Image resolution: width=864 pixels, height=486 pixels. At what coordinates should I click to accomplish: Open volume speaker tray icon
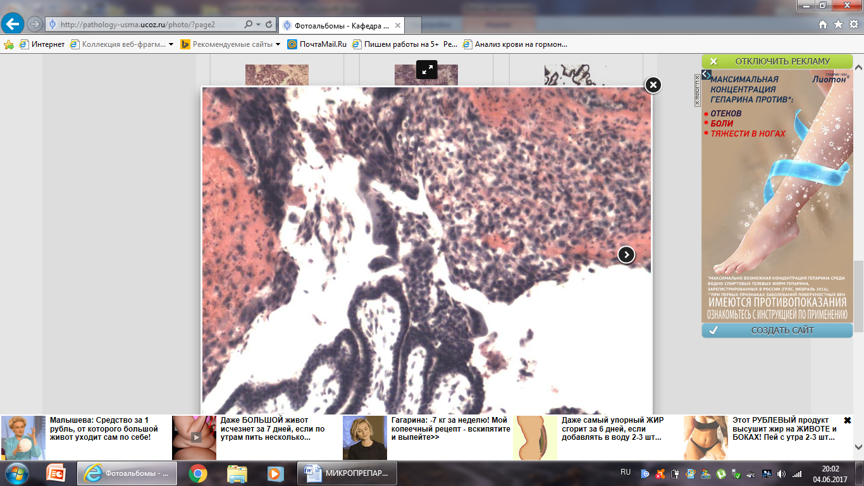(781, 473)
